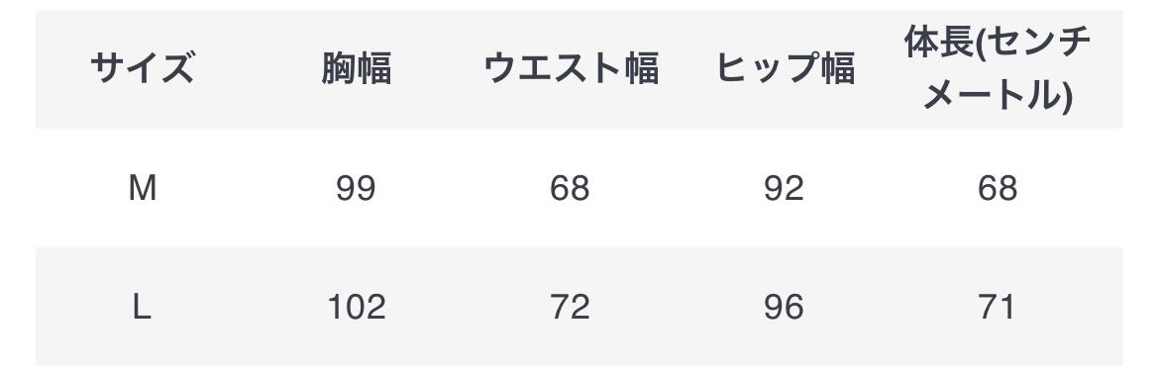Click body length value 71
Viewport: 1159px width, 375px height.
point(998,307)
